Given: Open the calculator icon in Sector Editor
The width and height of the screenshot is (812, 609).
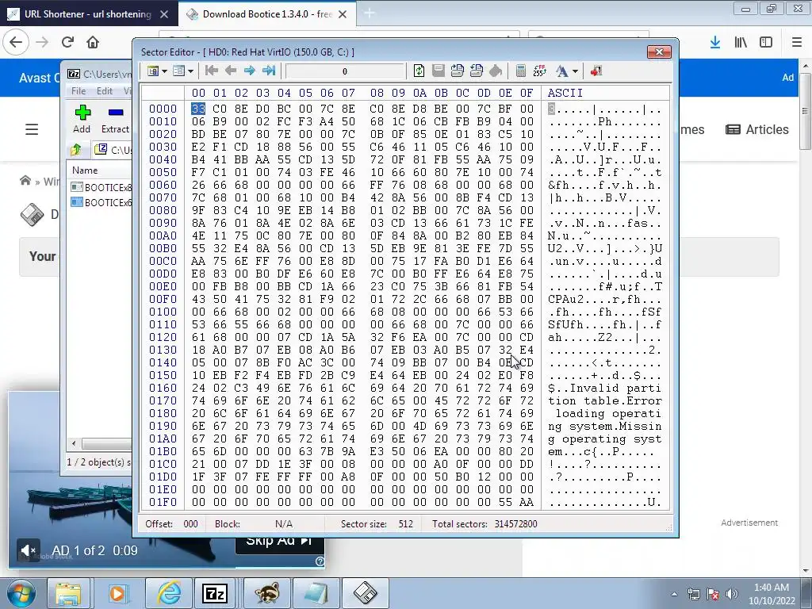Looking at the screenshot, I should tap(521, 71).
